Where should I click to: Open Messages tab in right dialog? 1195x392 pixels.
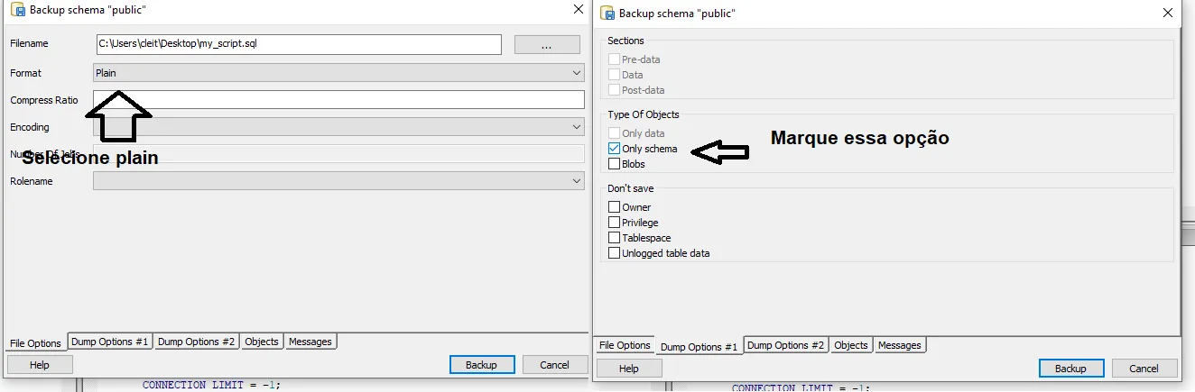click(x=900, y=345)
